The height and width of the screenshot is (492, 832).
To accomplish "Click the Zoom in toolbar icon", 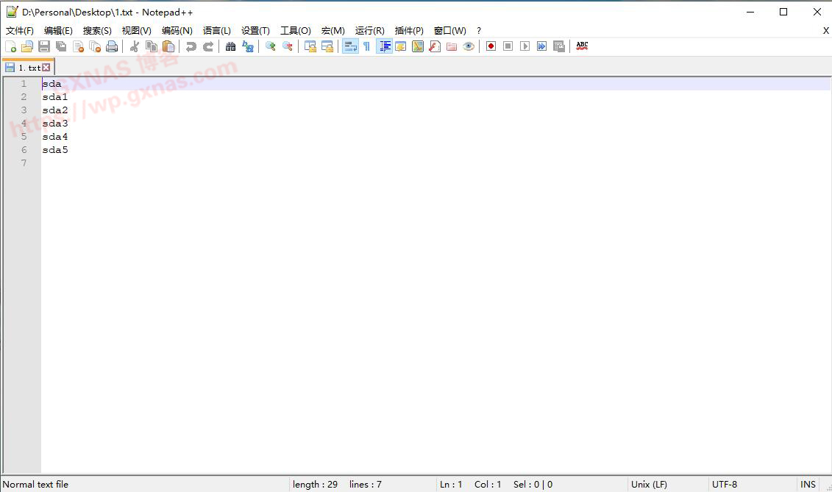I will coord(271,46).
